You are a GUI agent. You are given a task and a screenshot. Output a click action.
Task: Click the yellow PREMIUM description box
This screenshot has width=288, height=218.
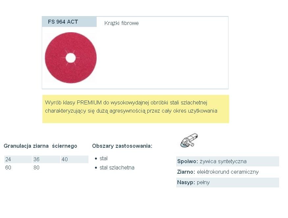click(x=136, y=109)
